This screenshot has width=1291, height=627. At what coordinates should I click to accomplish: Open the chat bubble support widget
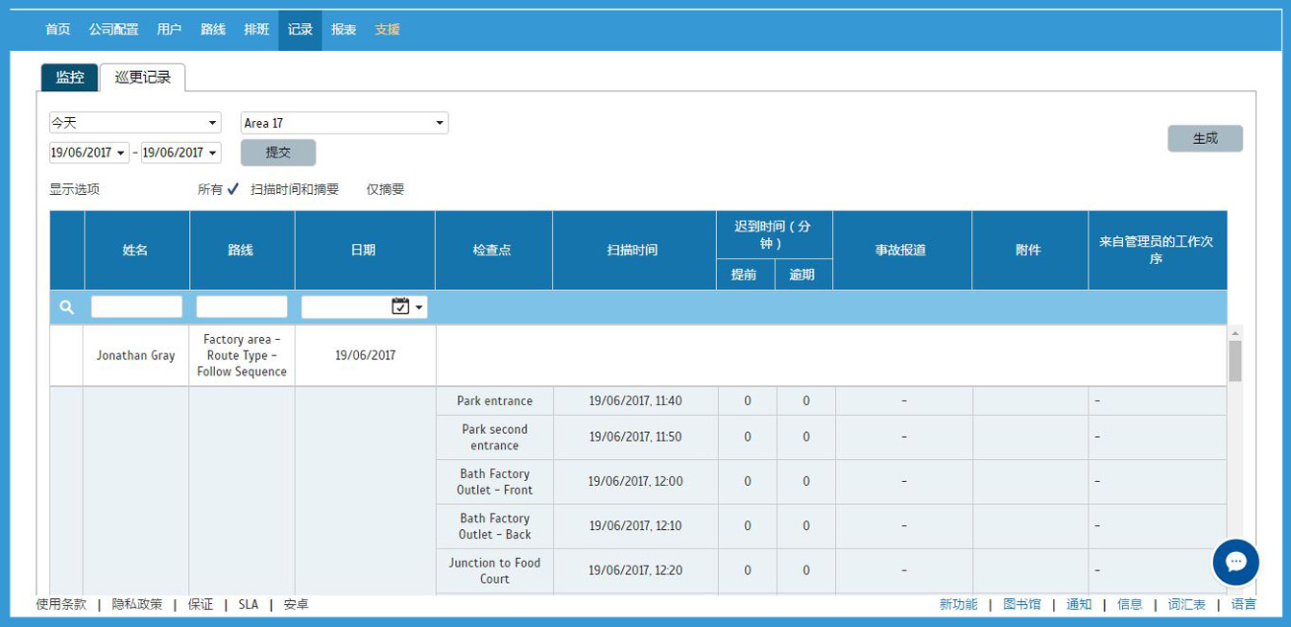(1235, 563)
